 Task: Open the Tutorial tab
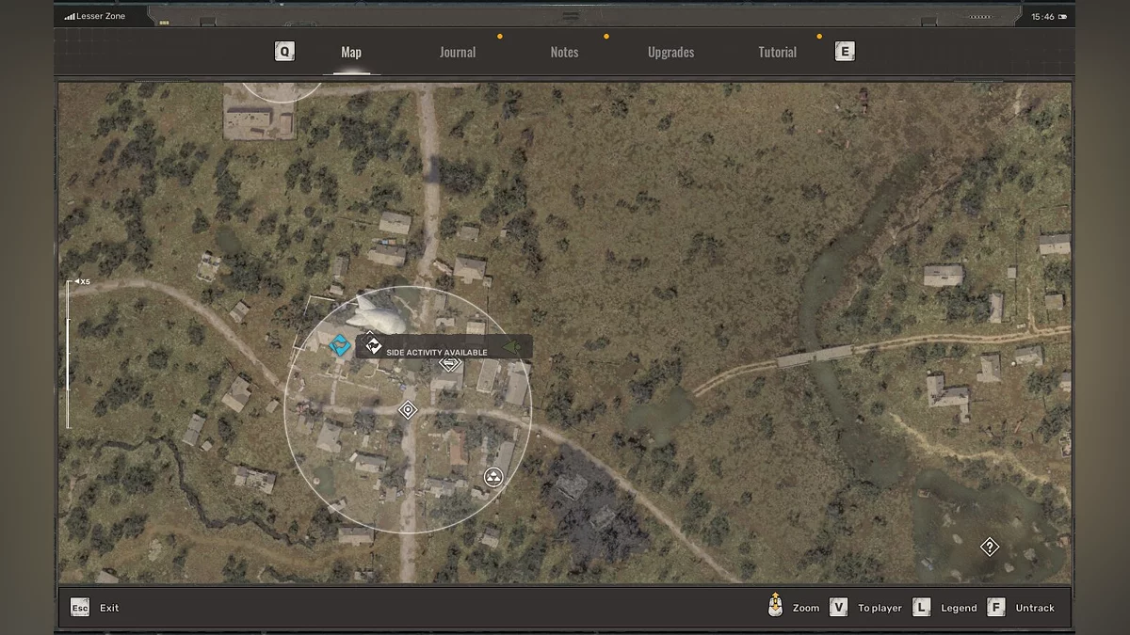pyautogui.click(x=777, y=52)
